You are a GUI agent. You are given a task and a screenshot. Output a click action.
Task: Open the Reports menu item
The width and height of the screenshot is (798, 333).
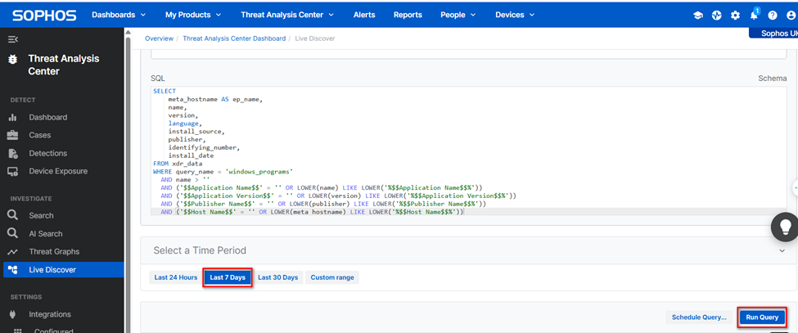[408, 15]
